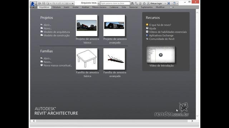Select the Colaborar ribbon tab

(114, 7)
